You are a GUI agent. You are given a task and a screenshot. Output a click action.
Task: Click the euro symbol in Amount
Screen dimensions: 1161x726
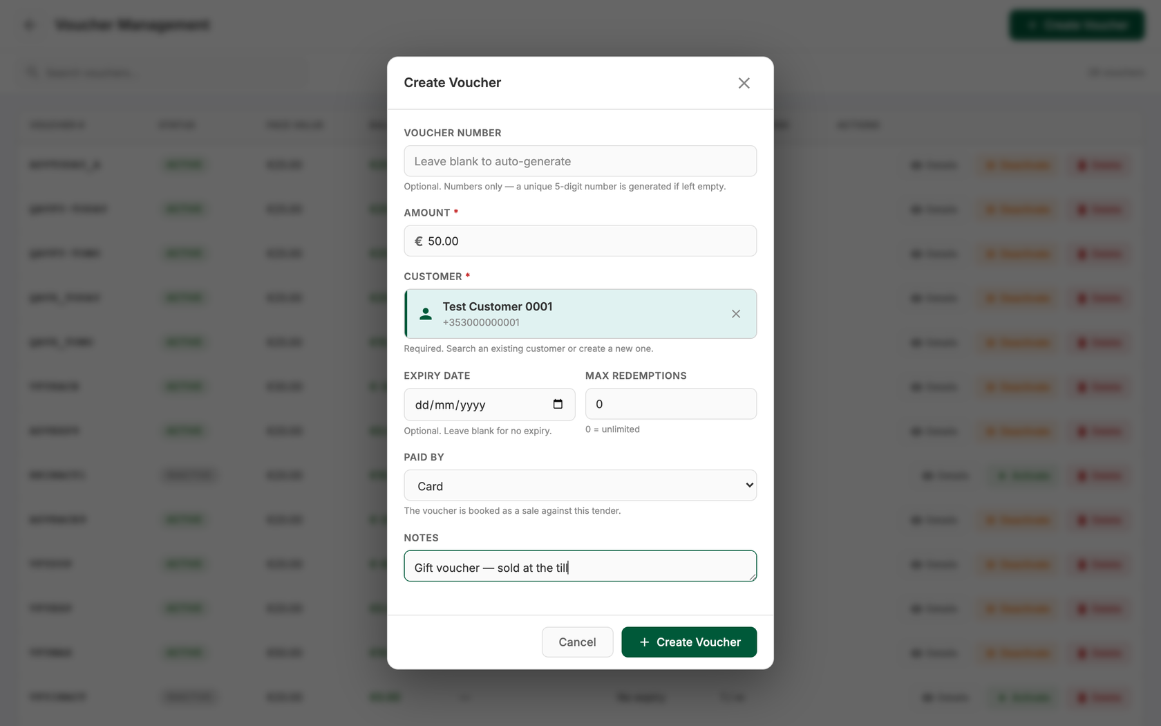[x=419, y=241]
